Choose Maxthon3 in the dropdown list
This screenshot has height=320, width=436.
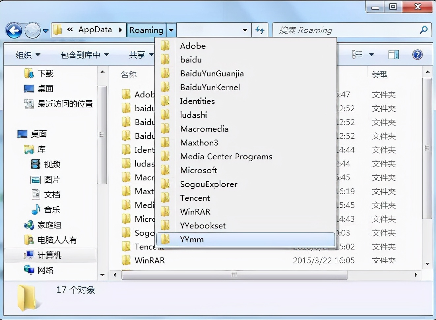[246, 143]
